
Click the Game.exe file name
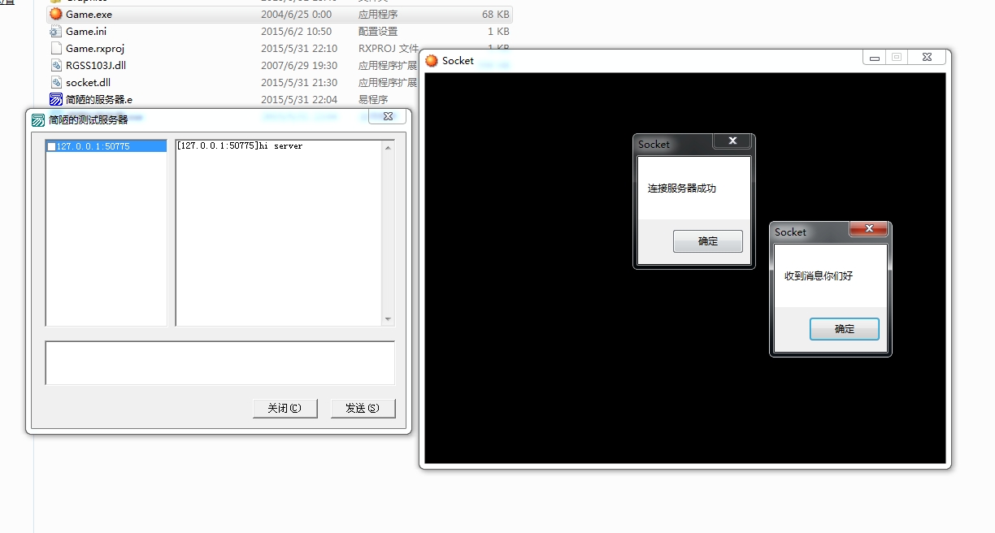tap(89, 15)
